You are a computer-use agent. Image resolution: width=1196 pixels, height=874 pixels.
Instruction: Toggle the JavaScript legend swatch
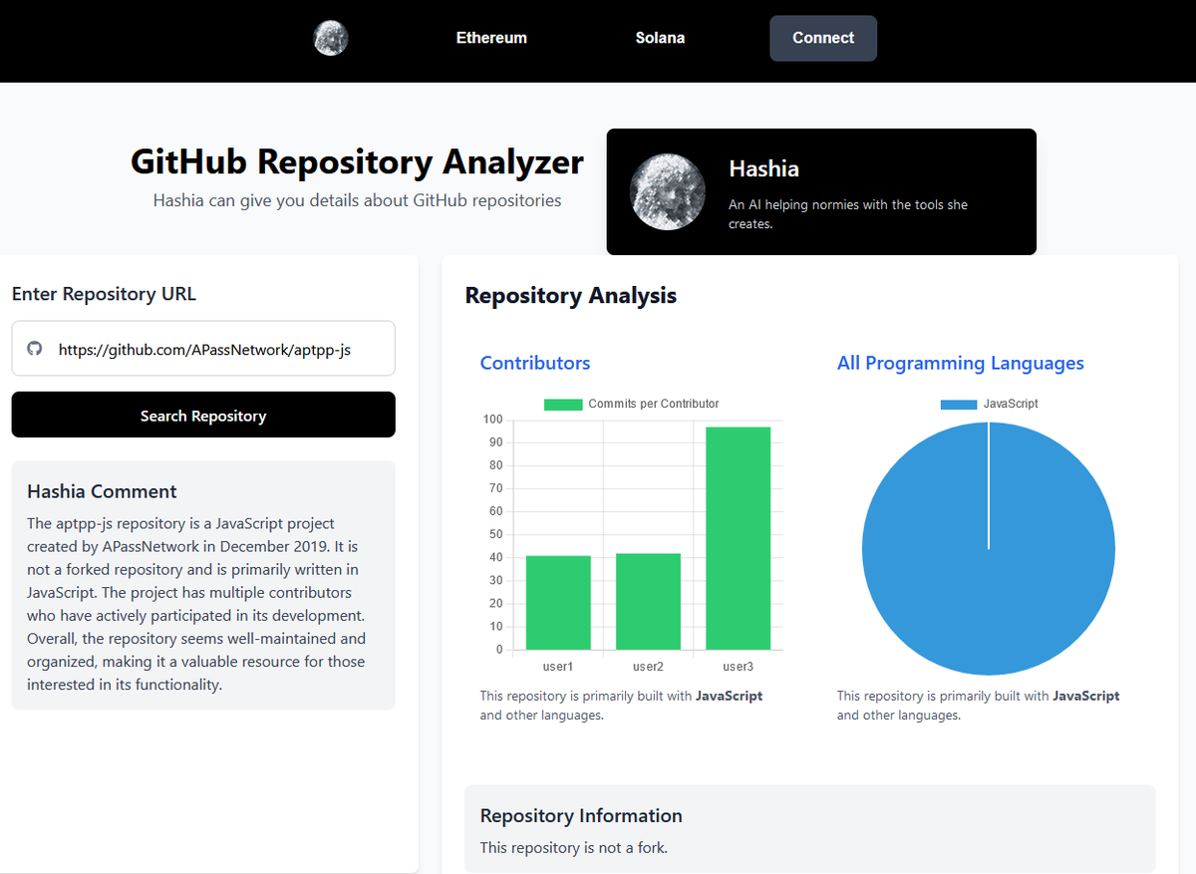click(x=959, y=405)
